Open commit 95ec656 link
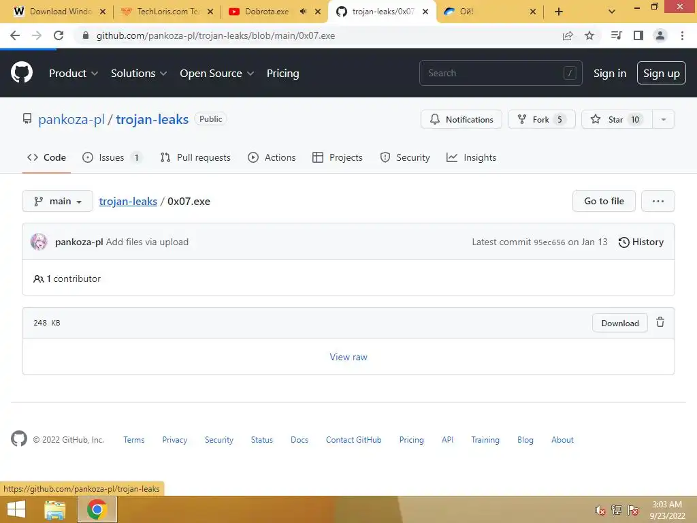This screenshot has width=697, height=523. click(x=549, y=242)
